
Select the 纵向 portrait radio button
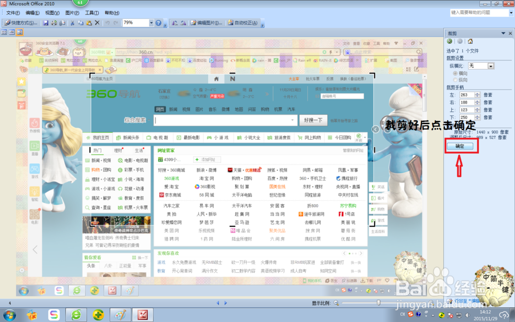[455, 80]
